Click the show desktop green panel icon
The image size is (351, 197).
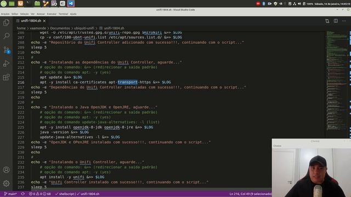coord(12,4)
